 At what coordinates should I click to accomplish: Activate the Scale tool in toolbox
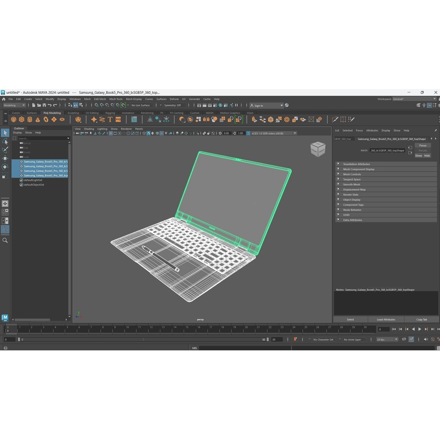click(5, 176)
